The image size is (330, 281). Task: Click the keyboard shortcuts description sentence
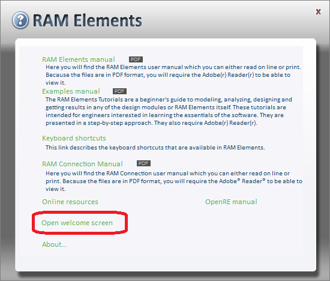tap(155, 148)
